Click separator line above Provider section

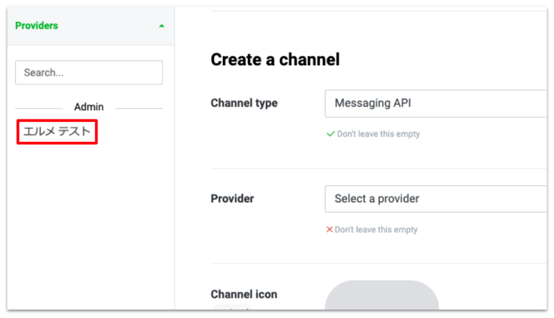coord(379,169)
